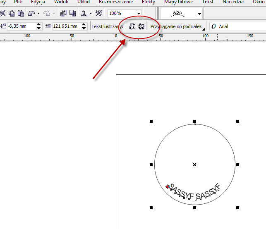266x229 pixels.
Task: Open the Mapy bitowe menu
Action: 178,2
